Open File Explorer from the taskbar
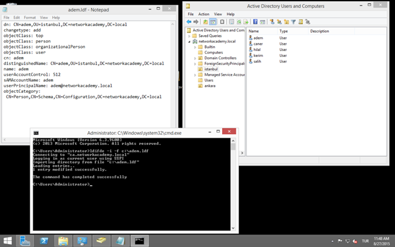This screenshot has width=395, height=247. [x=63, y=241]
